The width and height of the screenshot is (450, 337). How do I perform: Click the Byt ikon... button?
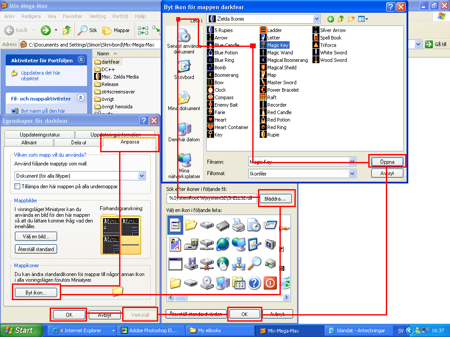tap(36, 293)
